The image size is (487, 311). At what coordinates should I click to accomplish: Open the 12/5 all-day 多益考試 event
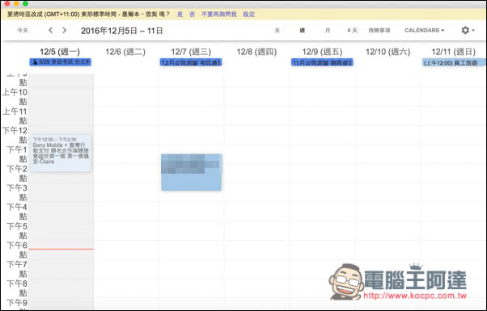point(60,62)
